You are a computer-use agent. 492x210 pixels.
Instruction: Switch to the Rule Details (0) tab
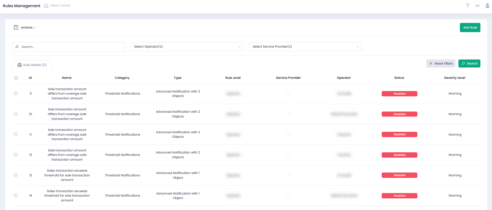coord(32,65)
